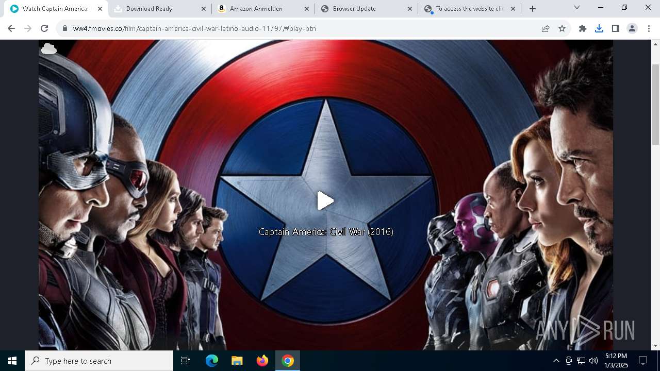This screenshot has width=660, height=371.
Task: Click scrollbar down arrow
Action: [655, 346]
